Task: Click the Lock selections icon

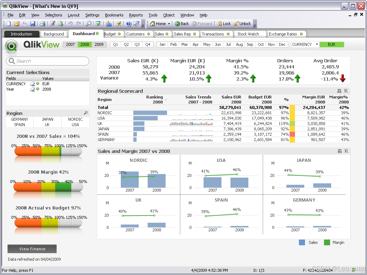Action: click(224, 24)
